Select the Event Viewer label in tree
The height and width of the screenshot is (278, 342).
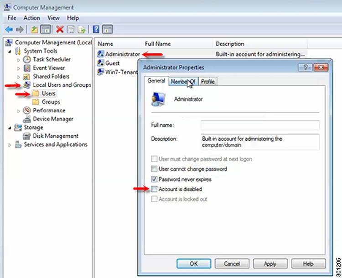coord(49,68)
